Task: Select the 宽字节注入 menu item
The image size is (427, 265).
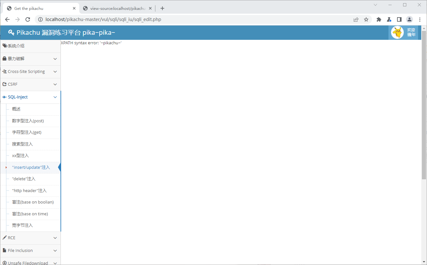Action: [22, 226]
